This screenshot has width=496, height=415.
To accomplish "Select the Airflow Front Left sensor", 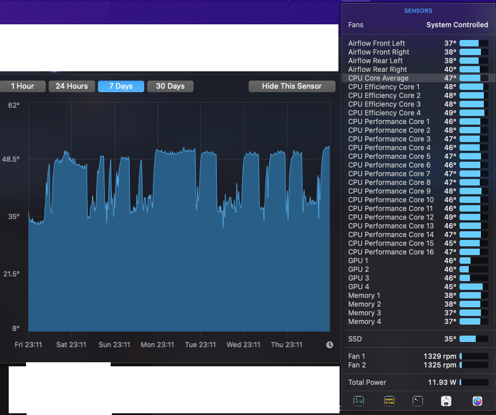I will tap(418, 43).
